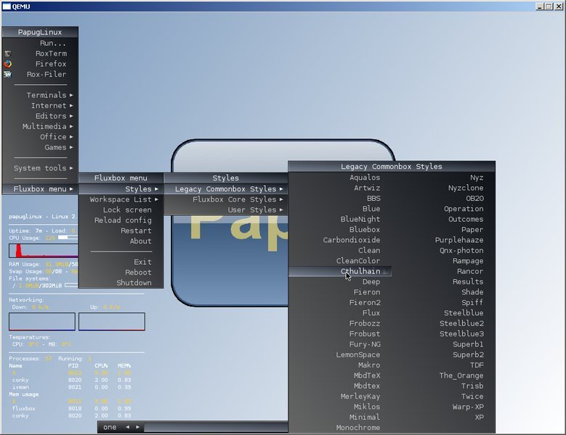Click the previous workspace arrow in toolbar
This screenshot has height=435, width=566.
pyautogui.click(x=127, y=427)
